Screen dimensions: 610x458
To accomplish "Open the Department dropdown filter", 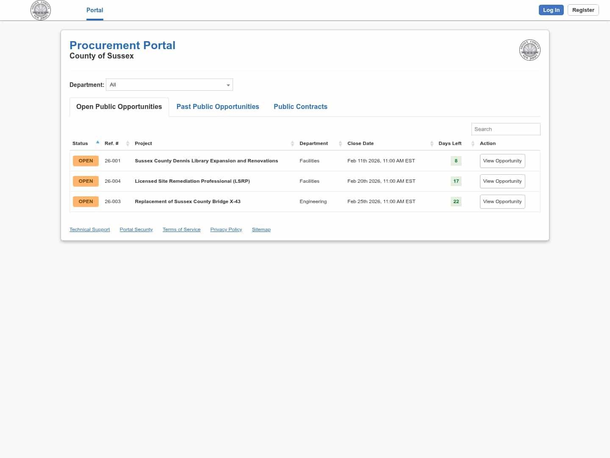I will 169,85.
